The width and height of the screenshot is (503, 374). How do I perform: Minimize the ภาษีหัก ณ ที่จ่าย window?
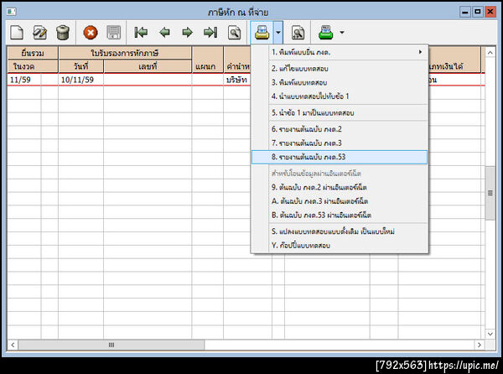coord(464,12)
